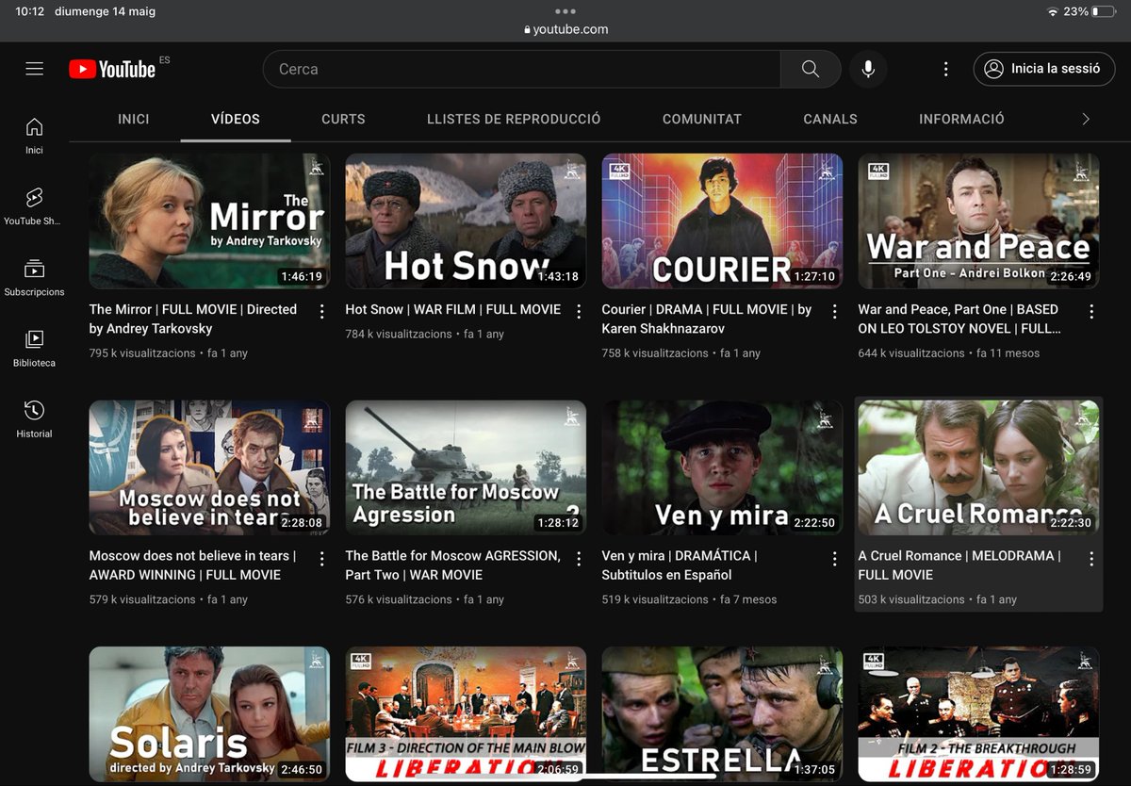Tap the Wi-Fi status icon

click(x=1052, y=11)
